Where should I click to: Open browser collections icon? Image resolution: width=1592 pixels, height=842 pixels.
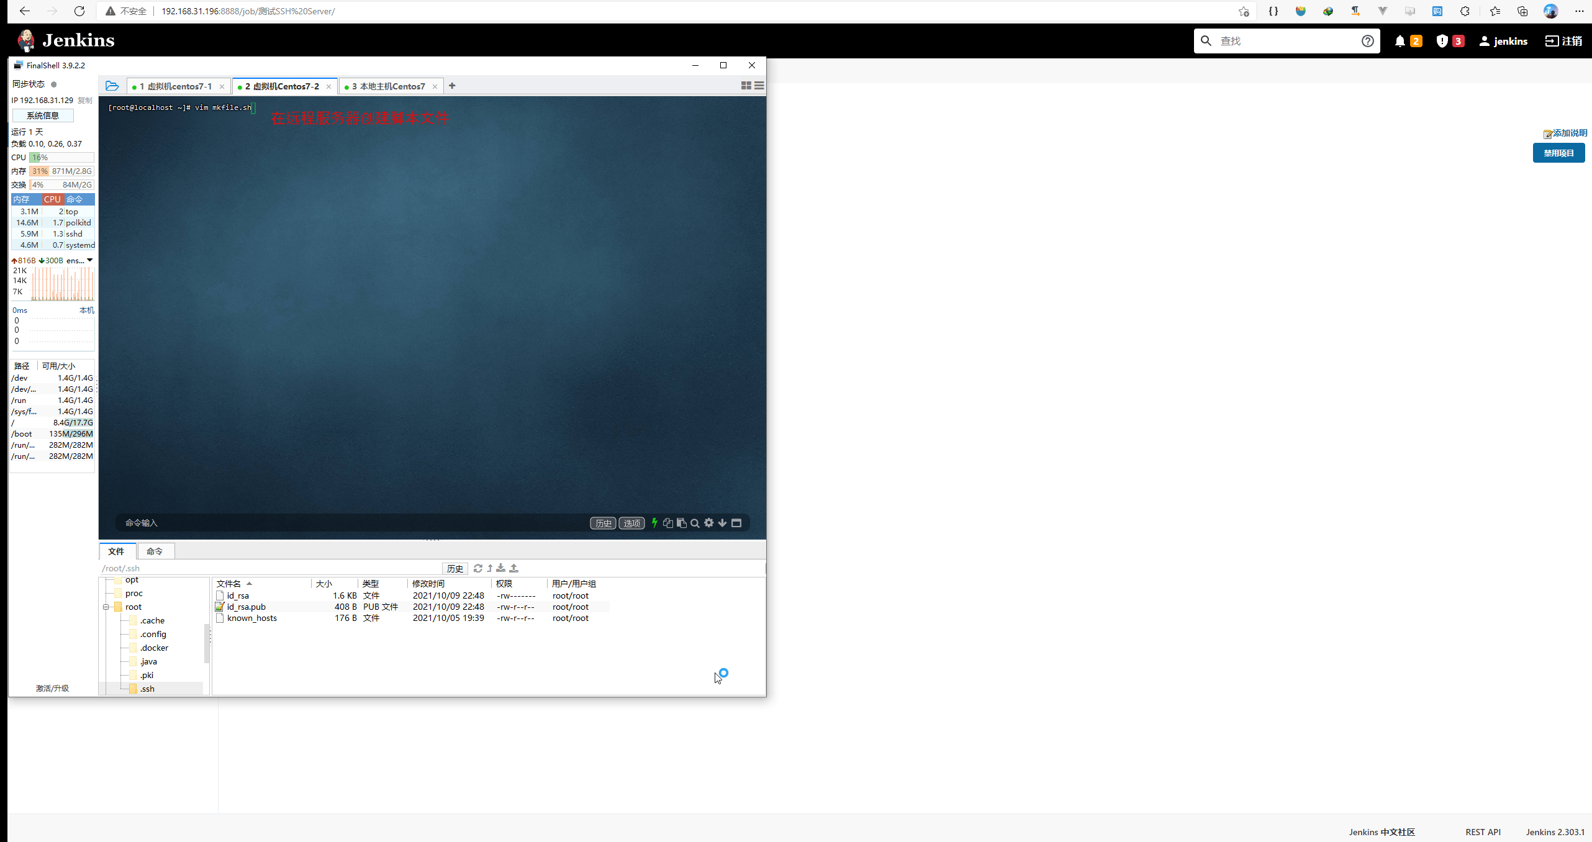point(1522,11)
